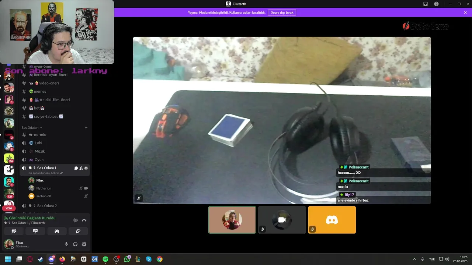Image resolution: width=472 pixels, height=265 pixels.
Task: Join the Müzik voice channel
Action: click(x=55, y=151)
